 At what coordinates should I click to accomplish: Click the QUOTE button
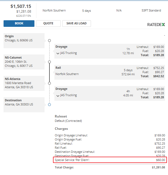48,24
